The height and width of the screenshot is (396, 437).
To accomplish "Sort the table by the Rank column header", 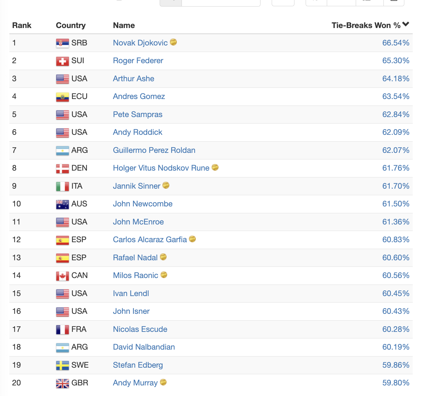I will click(22, 25).
